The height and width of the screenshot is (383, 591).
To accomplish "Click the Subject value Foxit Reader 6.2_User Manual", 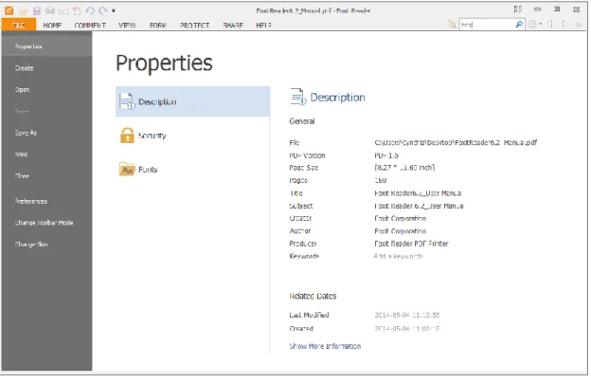I will click(419, 206).
